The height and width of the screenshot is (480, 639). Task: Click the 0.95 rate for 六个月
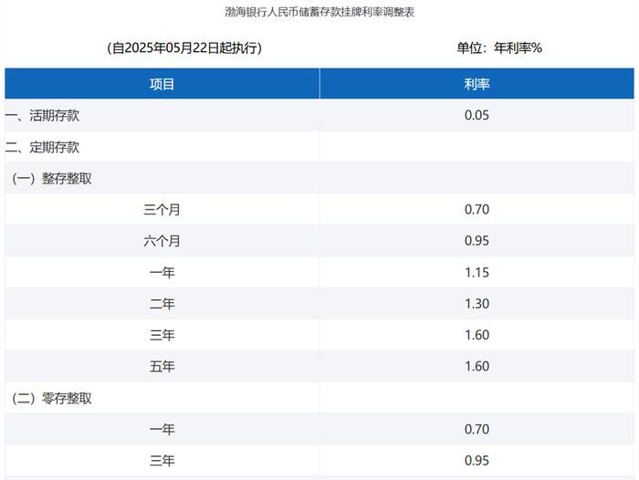click(x=477, y=241)
